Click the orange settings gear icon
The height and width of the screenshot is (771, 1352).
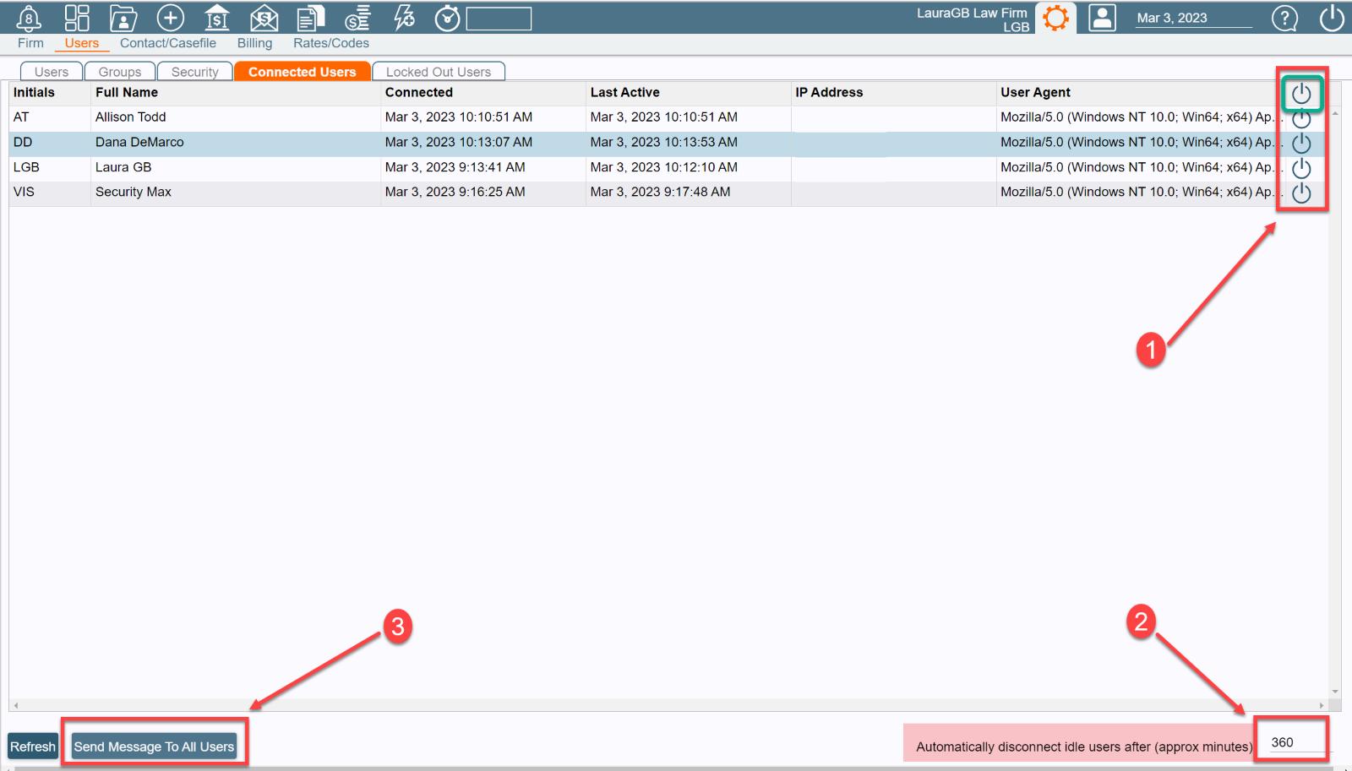[1055, 17]
